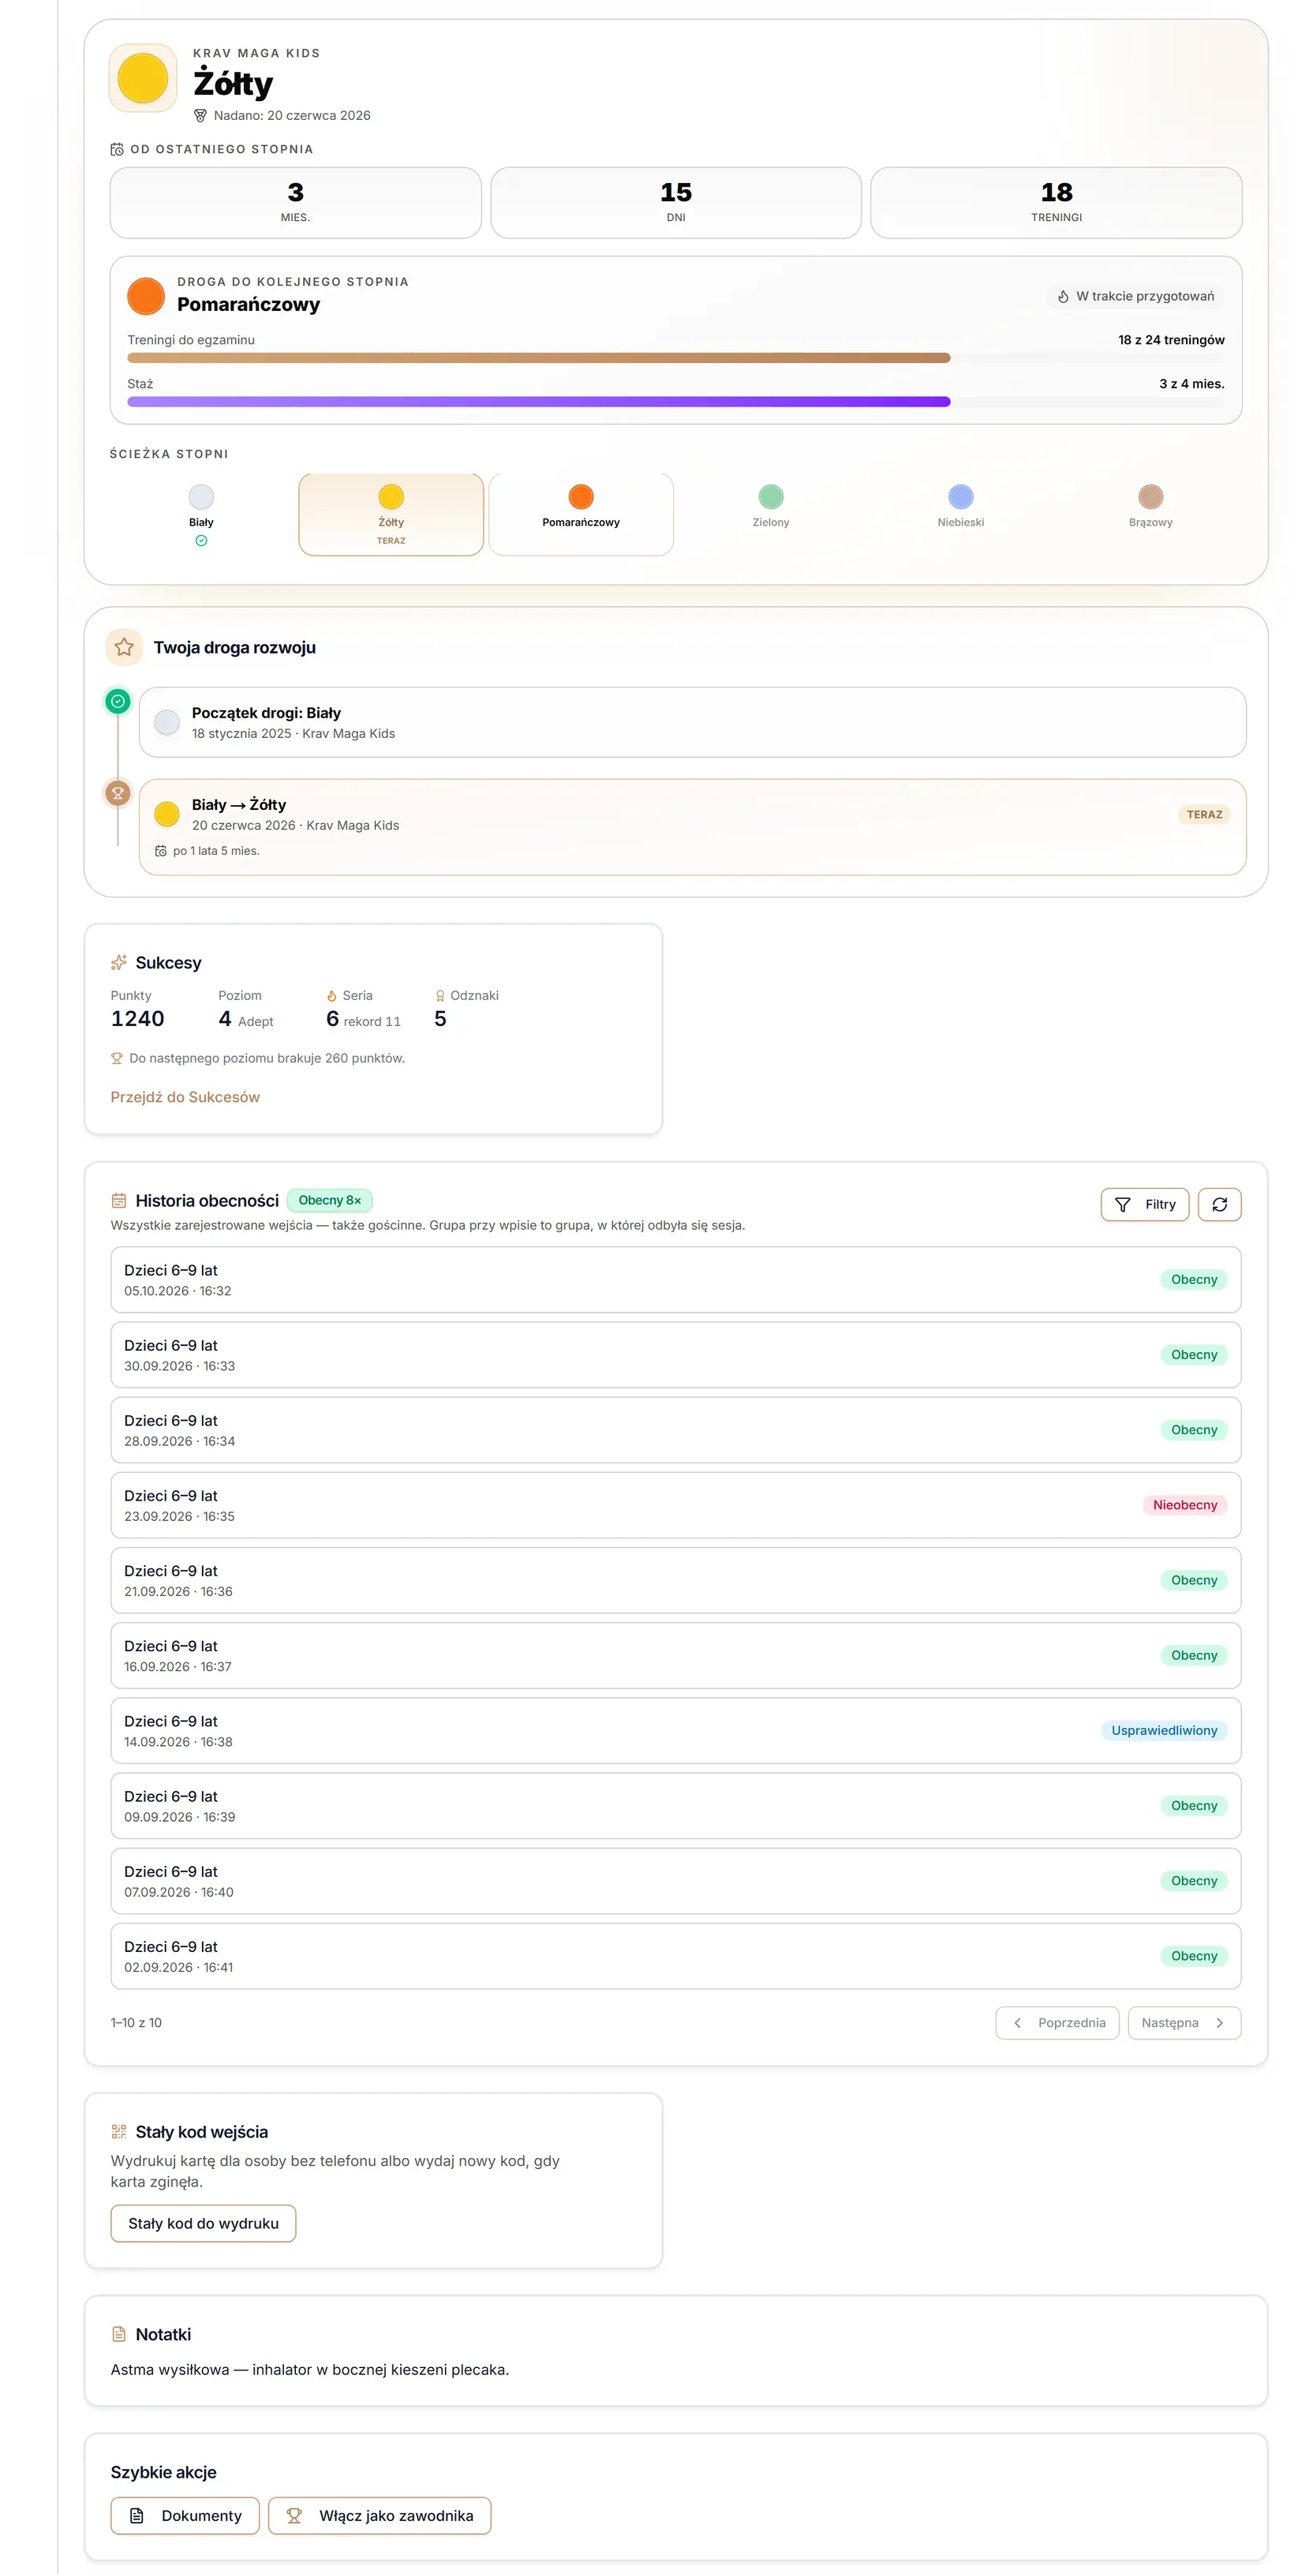Open the Nieobecny attendance entry from 23.09.2026

676,1504
